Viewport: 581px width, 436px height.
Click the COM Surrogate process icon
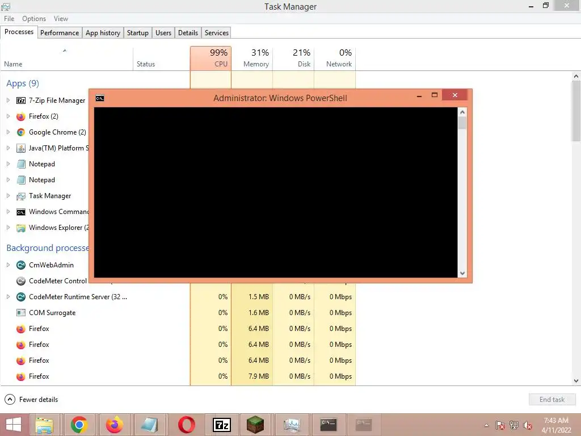click(x=21, y=313)
